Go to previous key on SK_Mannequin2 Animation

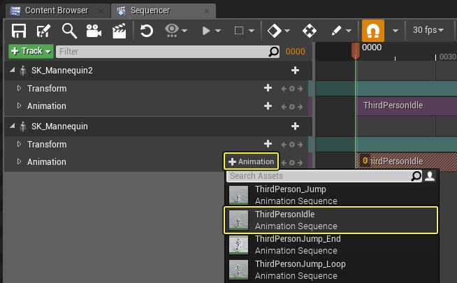284,107
